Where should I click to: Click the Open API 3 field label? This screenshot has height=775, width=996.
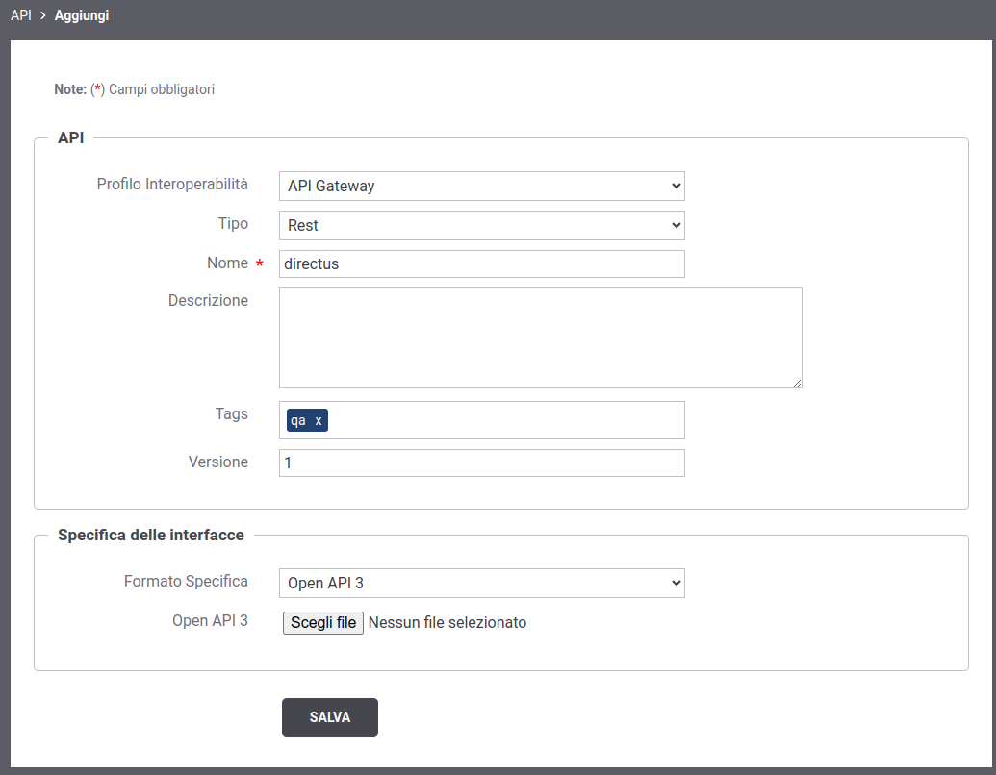210,620
